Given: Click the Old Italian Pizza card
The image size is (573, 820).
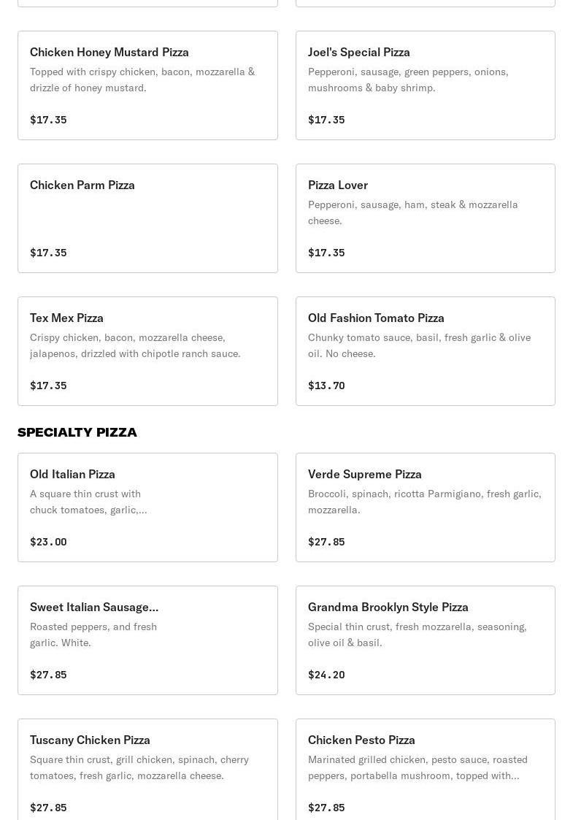Looking at the screenshot, I should 147,507.
